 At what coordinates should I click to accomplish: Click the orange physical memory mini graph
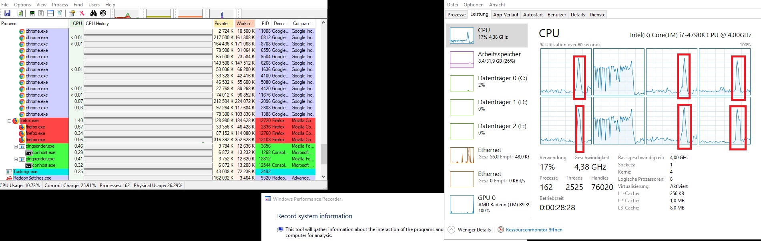coord(190,14)
